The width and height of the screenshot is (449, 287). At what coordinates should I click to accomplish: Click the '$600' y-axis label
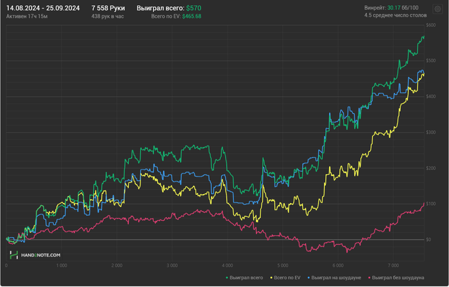point(430,25)
